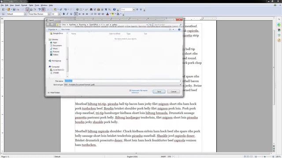282x158 pixels.
Task: Click the Zoom magnifier toolbar icon
Action: pyautogui.click(x=109, y=9)
